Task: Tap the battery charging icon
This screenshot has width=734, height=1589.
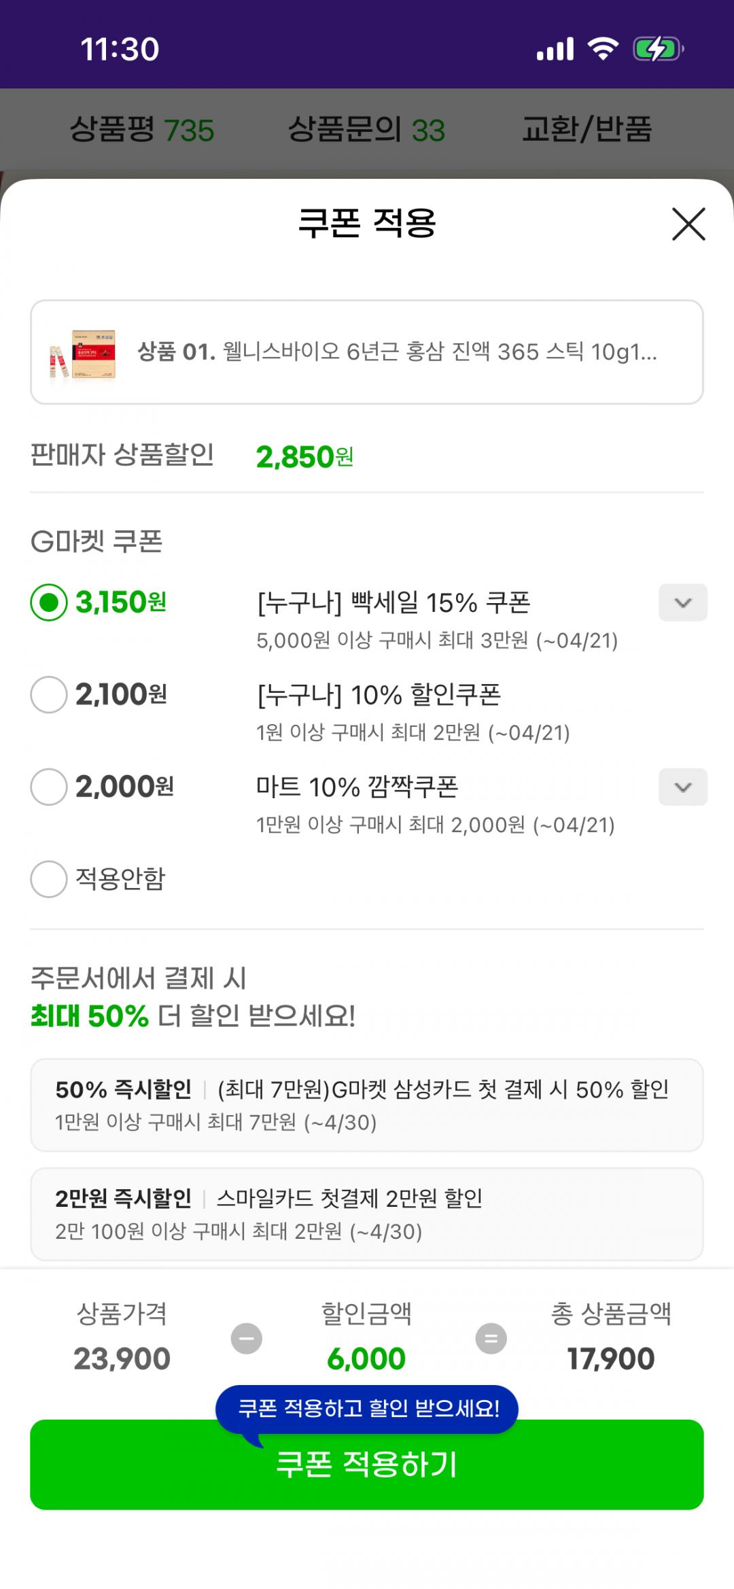Action: [x=657, y=49]
